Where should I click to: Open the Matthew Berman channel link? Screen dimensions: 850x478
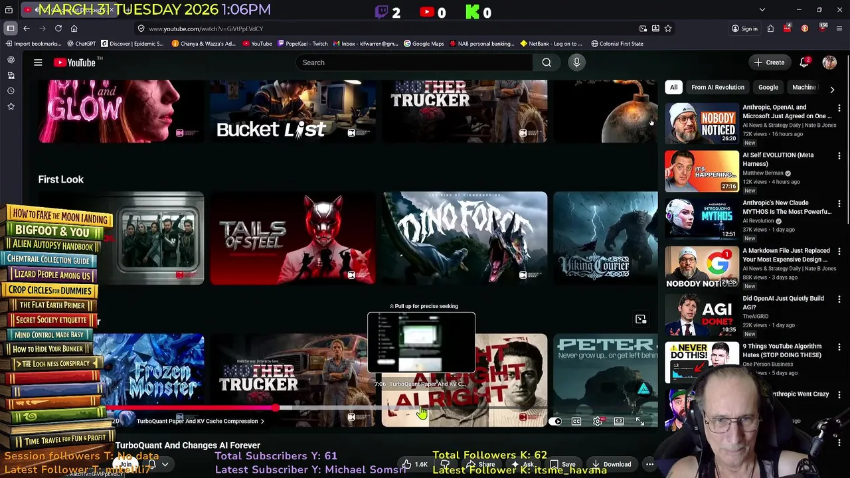(x=763, y=173)
